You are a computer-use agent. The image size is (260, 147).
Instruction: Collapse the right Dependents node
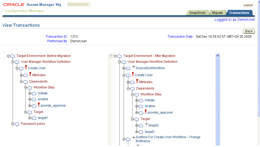[128, 89]
